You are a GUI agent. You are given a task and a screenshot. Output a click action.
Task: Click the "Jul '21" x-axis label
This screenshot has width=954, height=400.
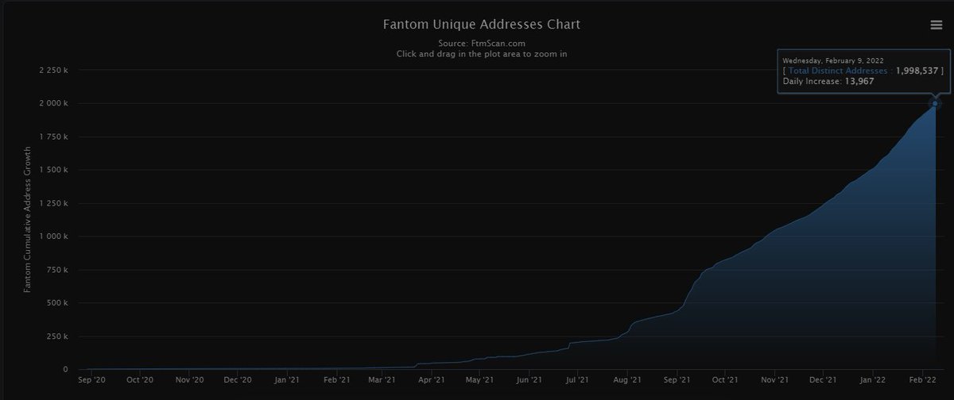(x=576, y=382)
